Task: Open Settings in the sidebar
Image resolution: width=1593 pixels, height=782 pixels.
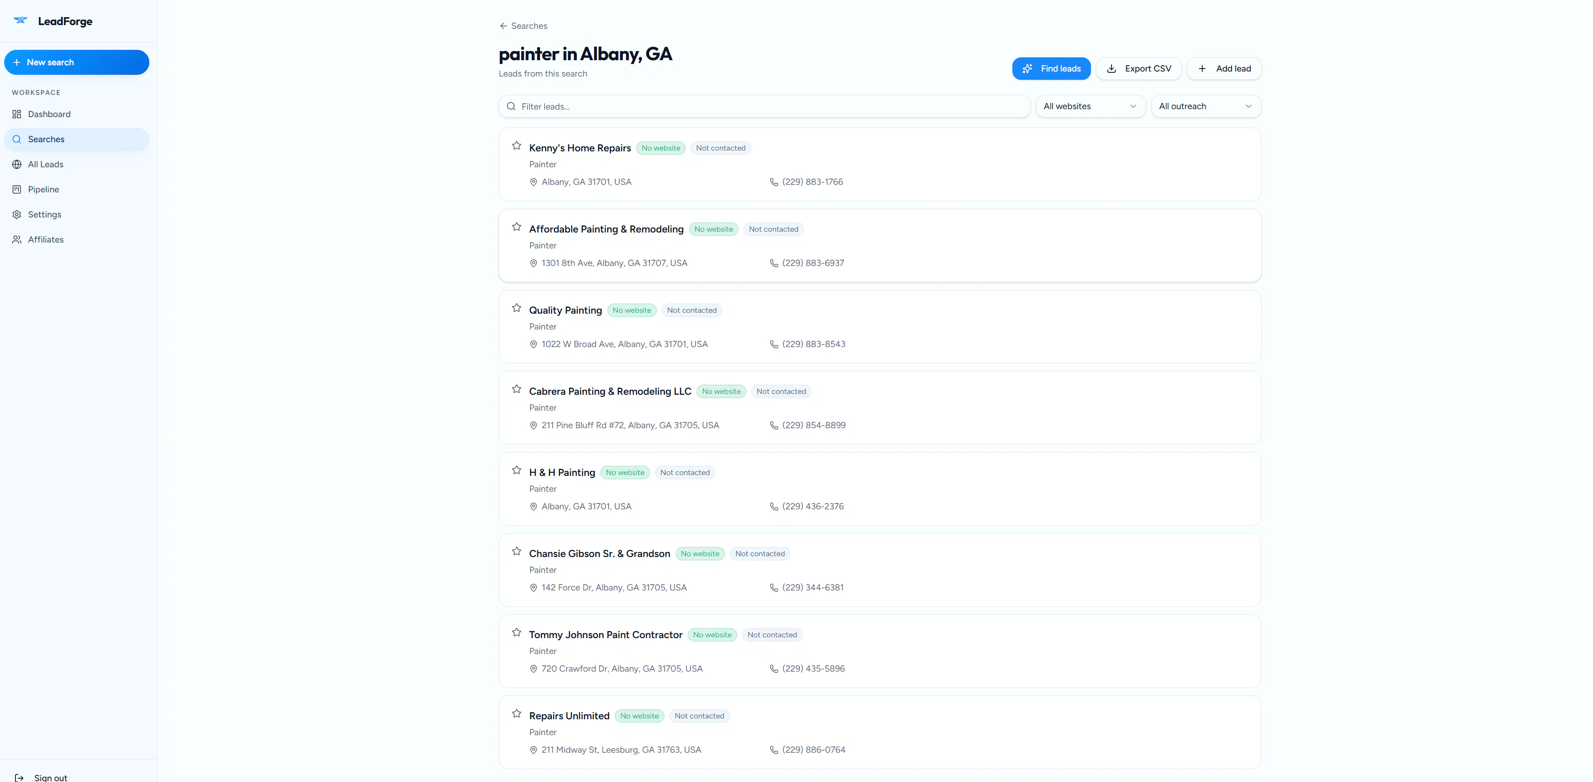Action: point(77,215)
